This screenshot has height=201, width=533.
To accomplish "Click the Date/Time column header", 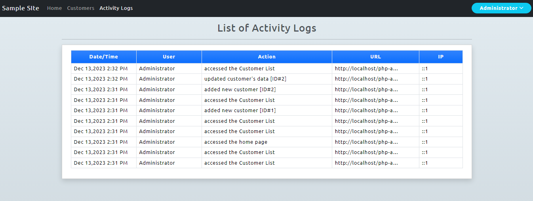I will click(x=104, y=57).
